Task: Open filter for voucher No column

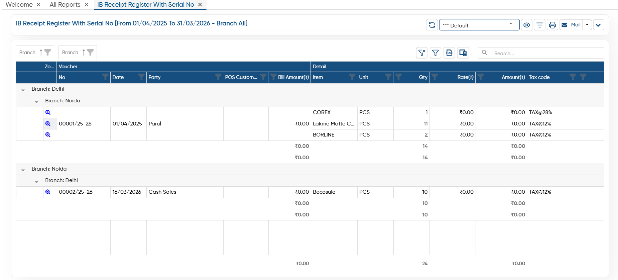Action: pos(105,77)
